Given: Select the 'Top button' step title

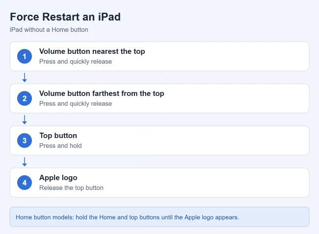Looking at the screenshot, I should [58, 136].
